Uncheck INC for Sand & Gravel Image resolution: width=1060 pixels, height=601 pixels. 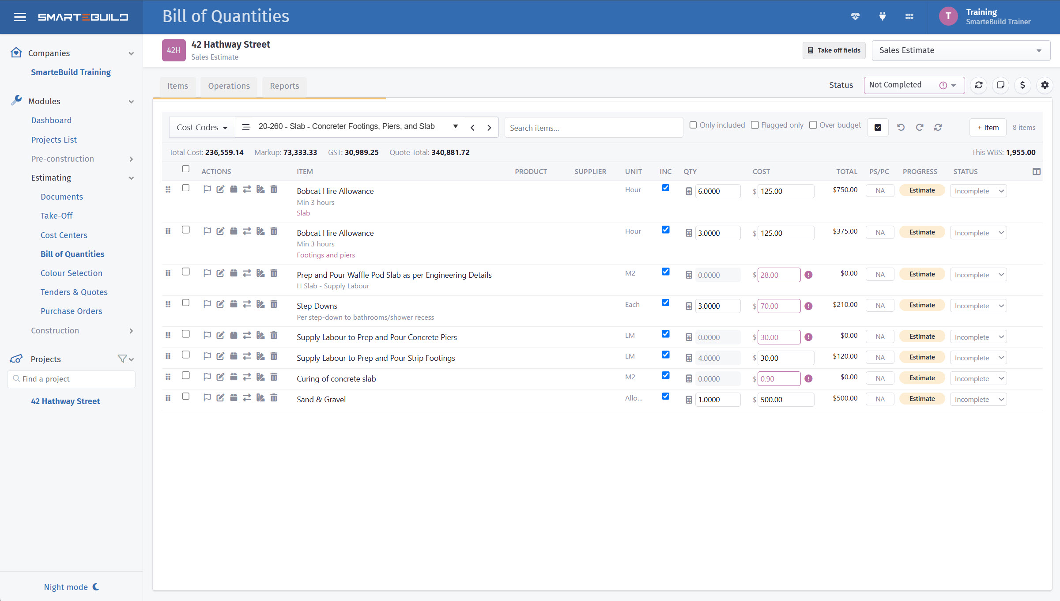tap(666, 396)
